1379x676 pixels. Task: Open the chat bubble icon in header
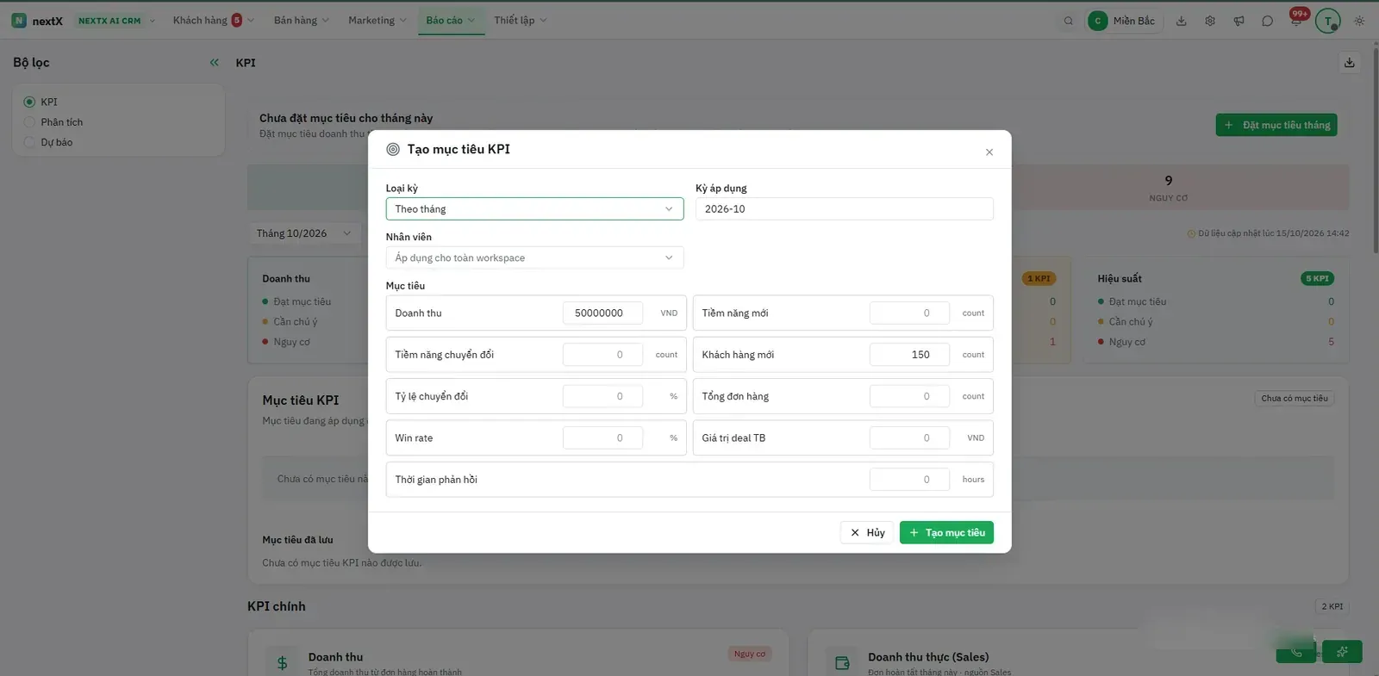tap(1267, 21)
